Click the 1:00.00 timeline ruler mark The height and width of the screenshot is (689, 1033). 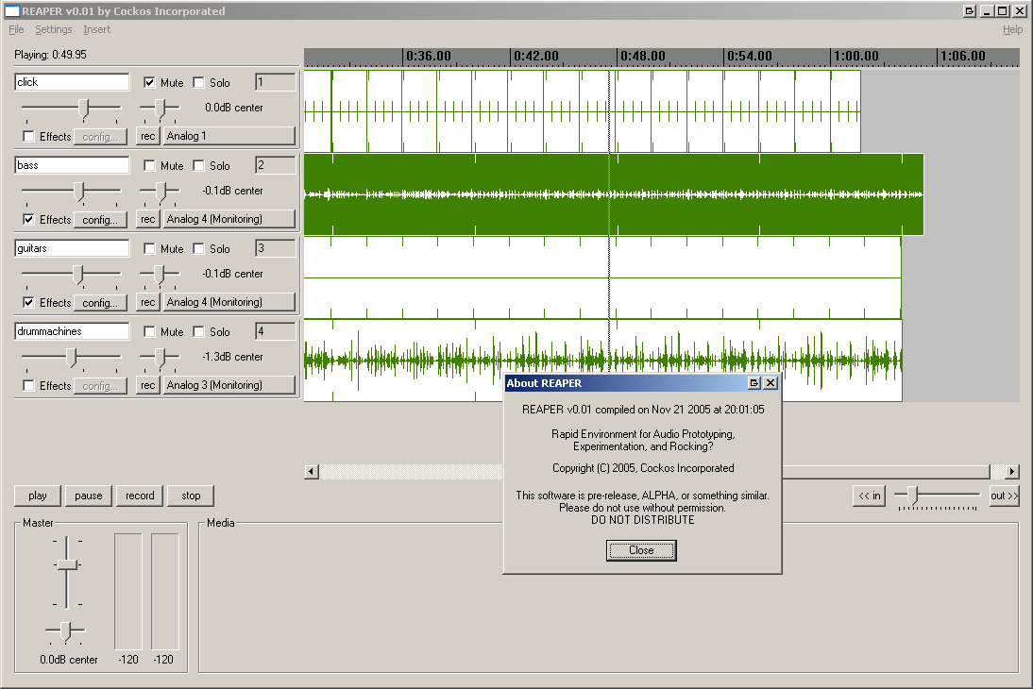pyautogui.click(x=855, y=56)
